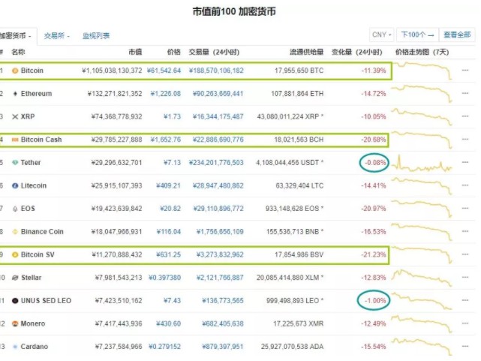The width and height of the screenshot is (481, 361).
Task: Click the Binance Coin logo icon
Action: 15,232
